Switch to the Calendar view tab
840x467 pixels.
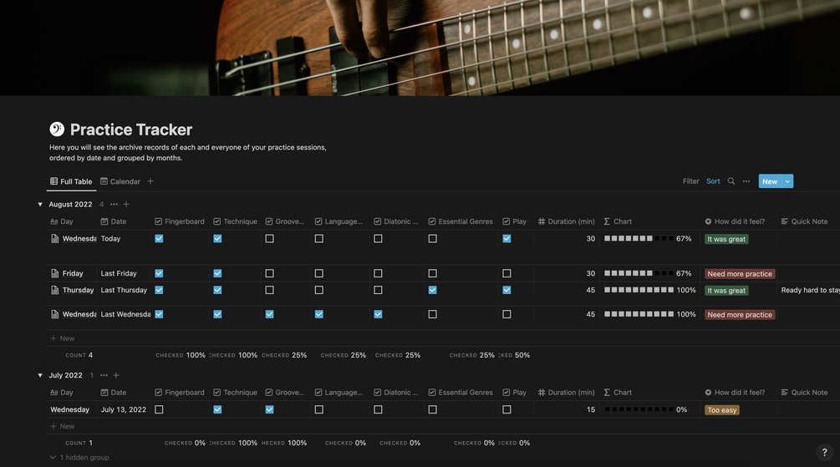click(x=120, y=181)
